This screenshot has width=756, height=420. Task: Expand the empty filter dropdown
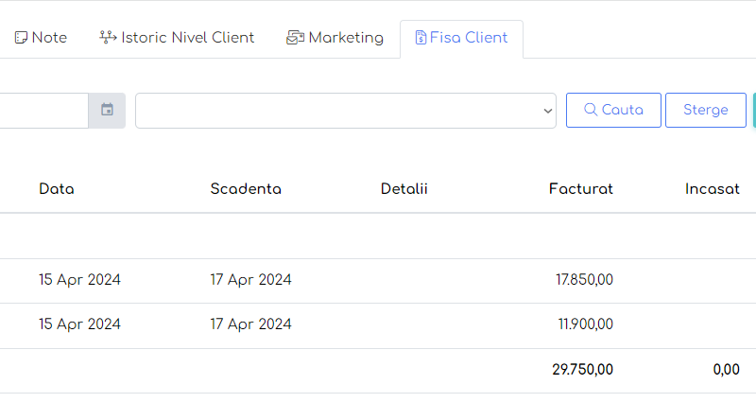tap(346, 110)
